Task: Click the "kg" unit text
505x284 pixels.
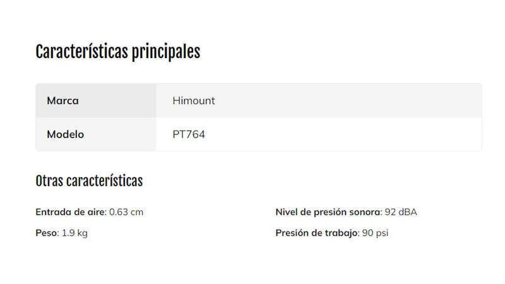Action: pos(82,234)
